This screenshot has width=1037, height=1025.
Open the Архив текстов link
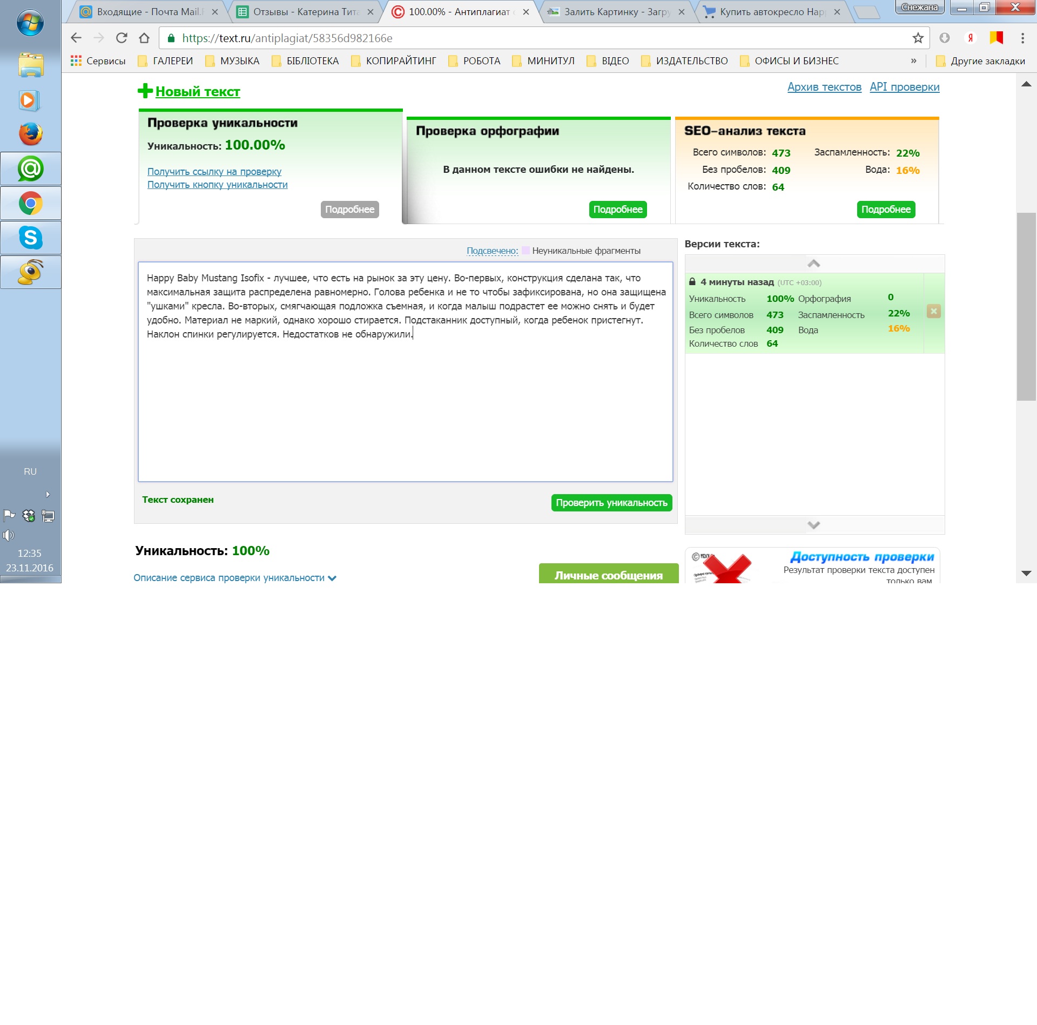point(824,87)
